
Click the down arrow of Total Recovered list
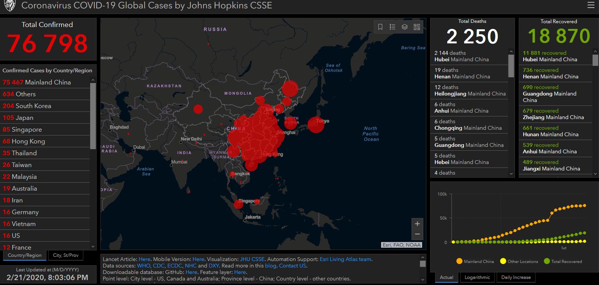coord(595,174)
